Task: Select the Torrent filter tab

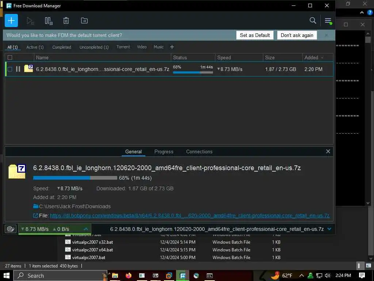Action: point(123,47)
